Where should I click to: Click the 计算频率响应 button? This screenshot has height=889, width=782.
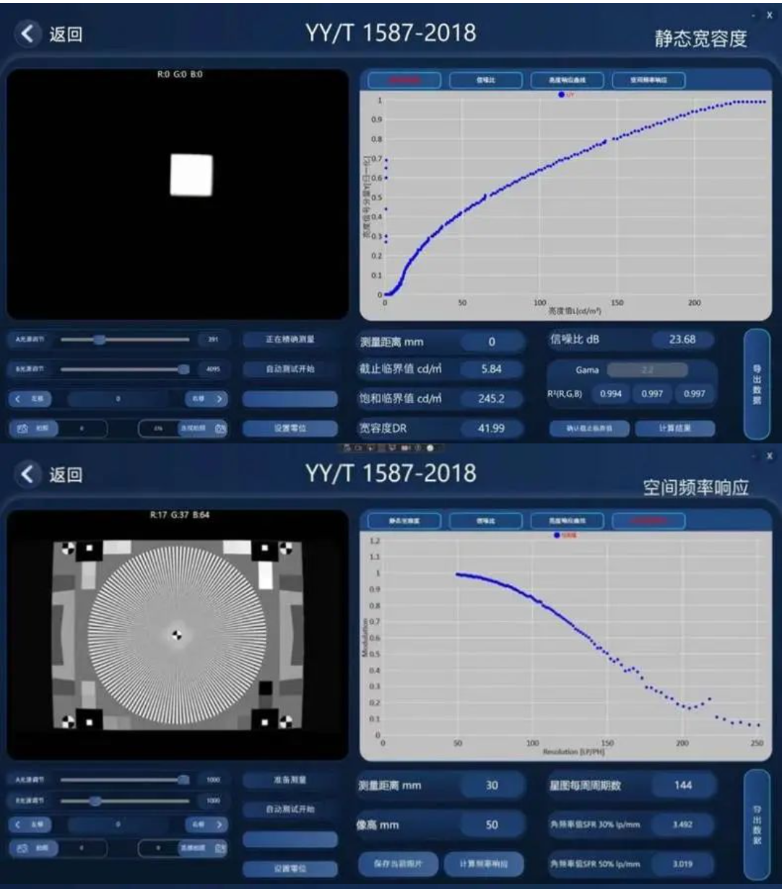[484, 863]
